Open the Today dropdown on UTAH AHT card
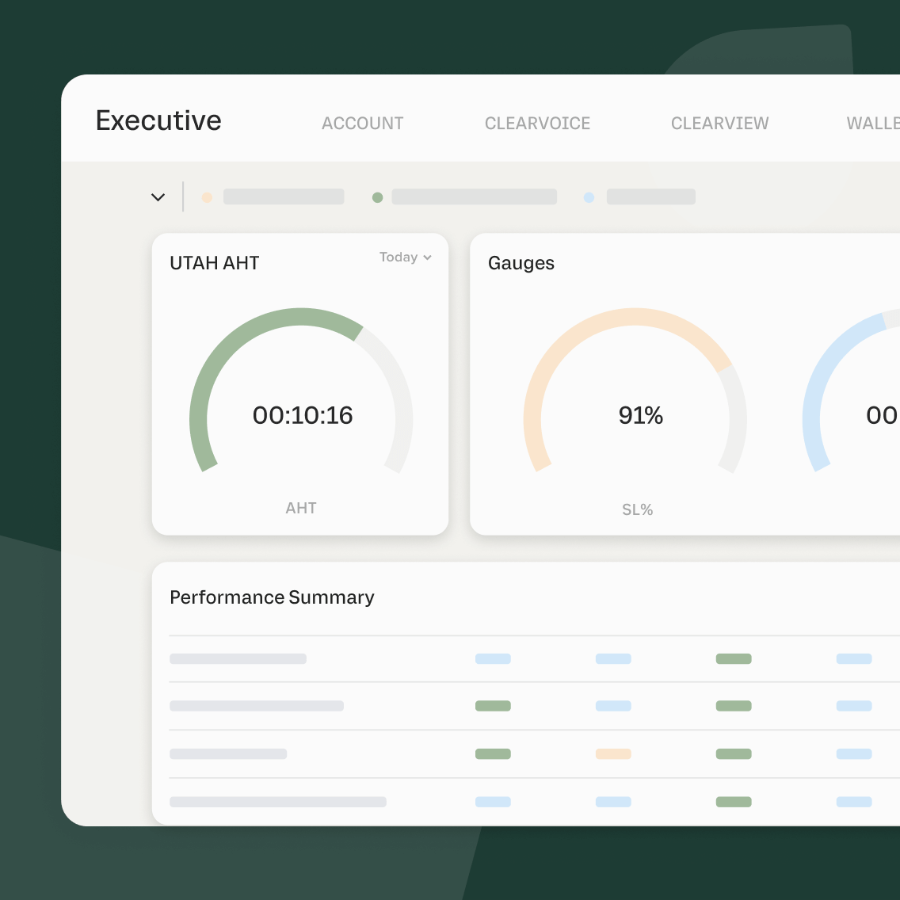Image resolution: width=900 pixels, height=900 pixels. [x=404, y=257]
